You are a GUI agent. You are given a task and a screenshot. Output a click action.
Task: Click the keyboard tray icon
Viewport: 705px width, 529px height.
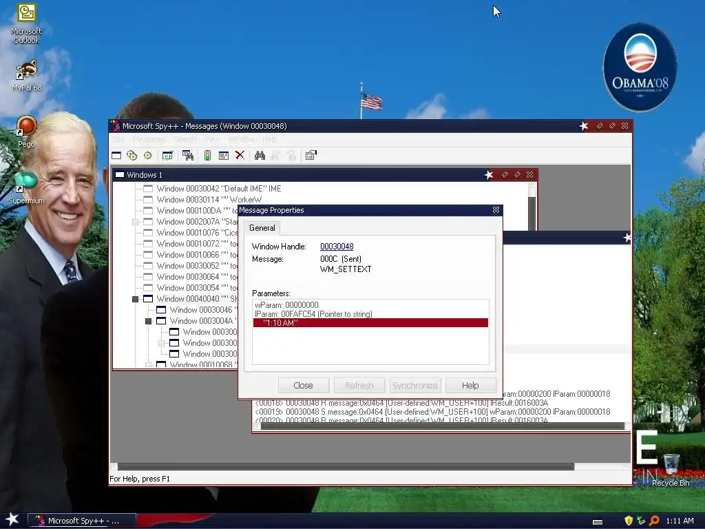[x=598, y=522]
